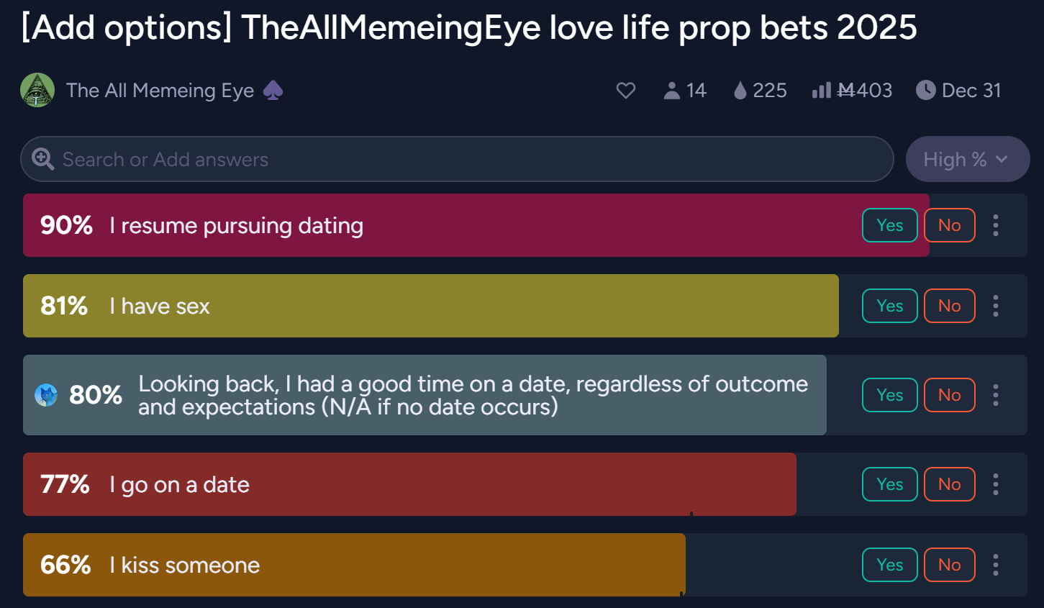Screen dimensions: 1044x608
Task: Click the small avatar beside 80% answer
Action: coord(46,395)
